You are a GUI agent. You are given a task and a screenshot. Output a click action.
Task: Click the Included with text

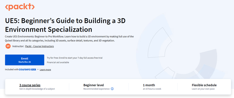12,69
